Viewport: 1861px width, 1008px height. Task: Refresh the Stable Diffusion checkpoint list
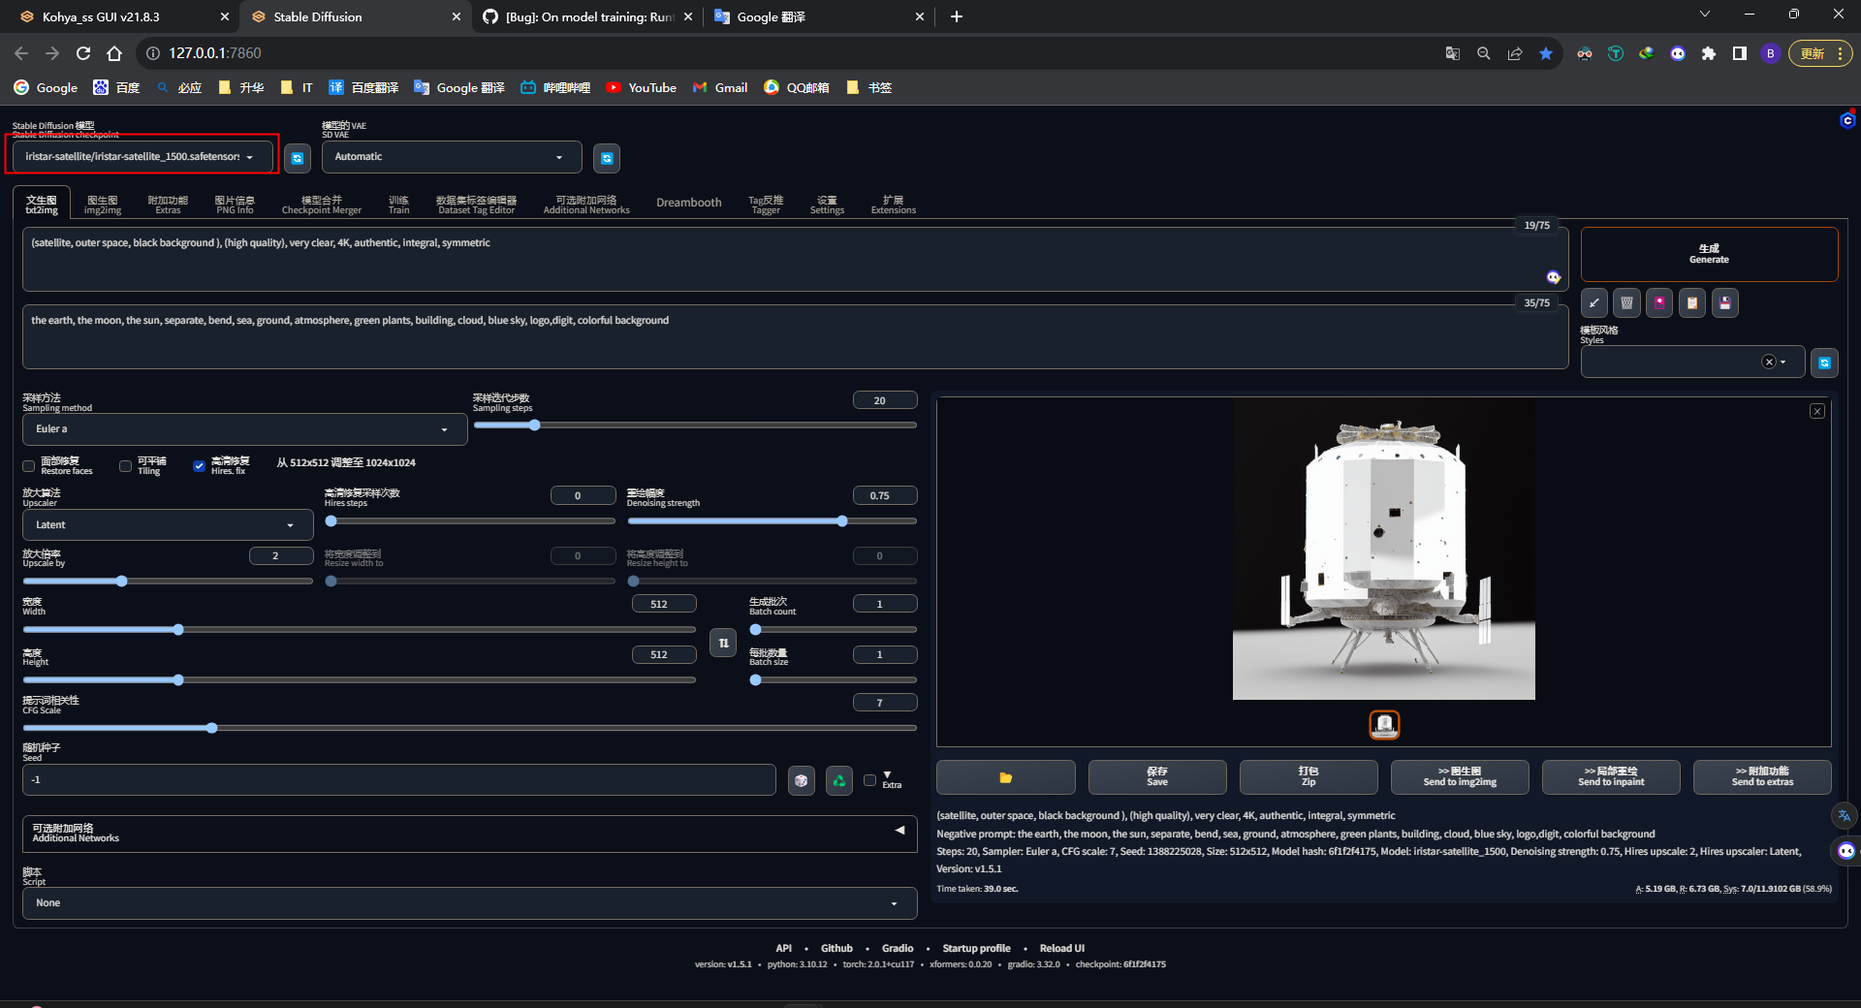pos(297,157)
